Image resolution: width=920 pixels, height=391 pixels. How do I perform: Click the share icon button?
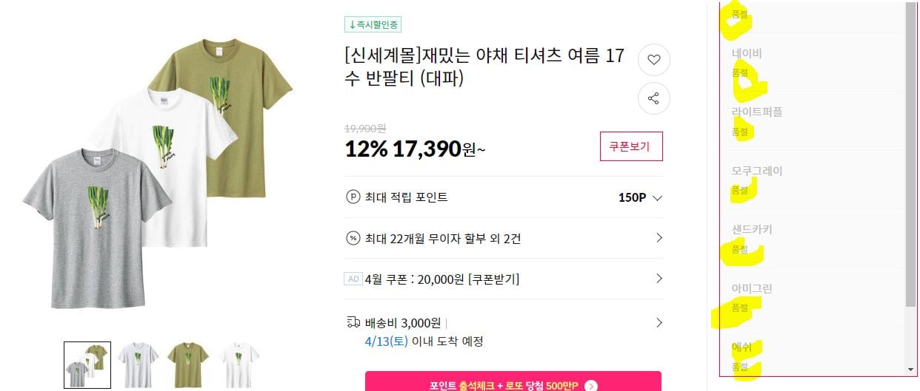click(x=653, y=98)
